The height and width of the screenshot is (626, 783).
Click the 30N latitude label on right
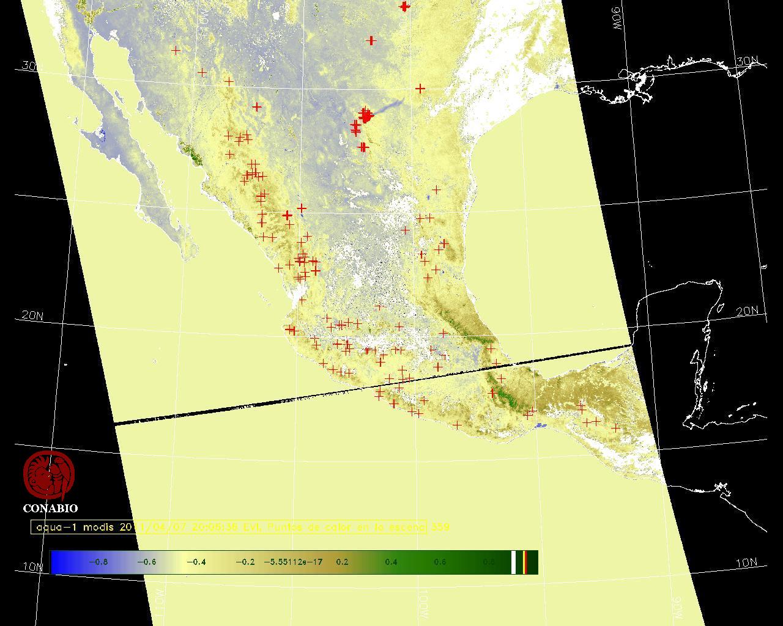[747, 62]
